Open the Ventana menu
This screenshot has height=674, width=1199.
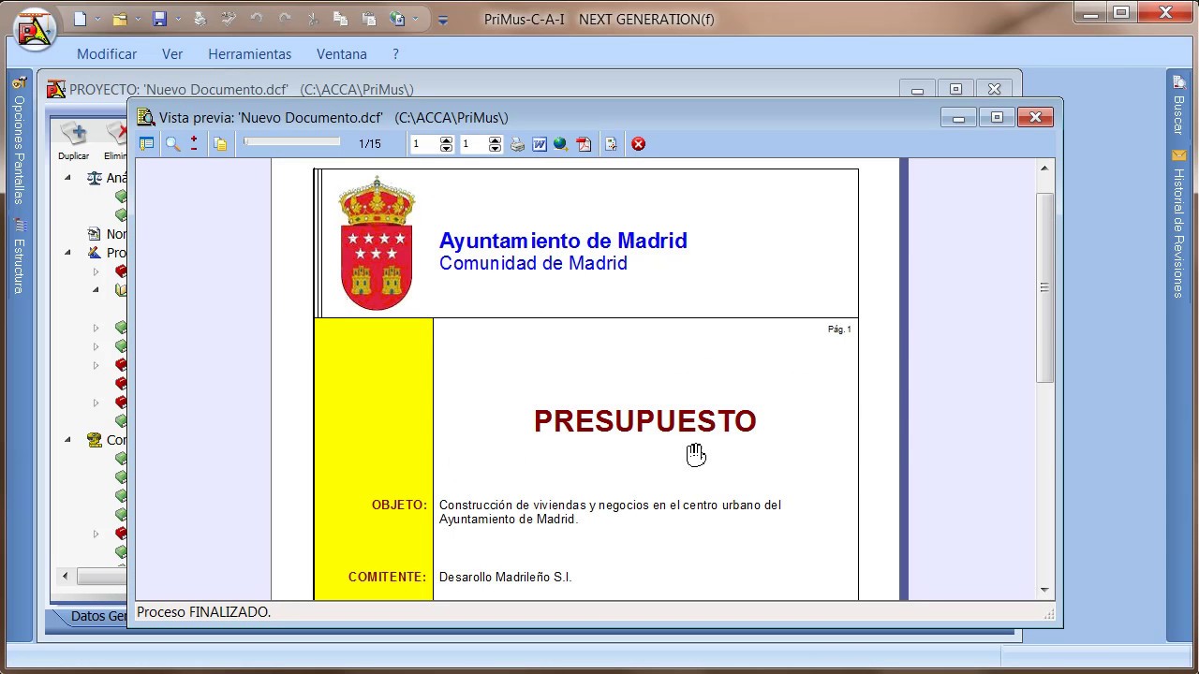point(342,54)
